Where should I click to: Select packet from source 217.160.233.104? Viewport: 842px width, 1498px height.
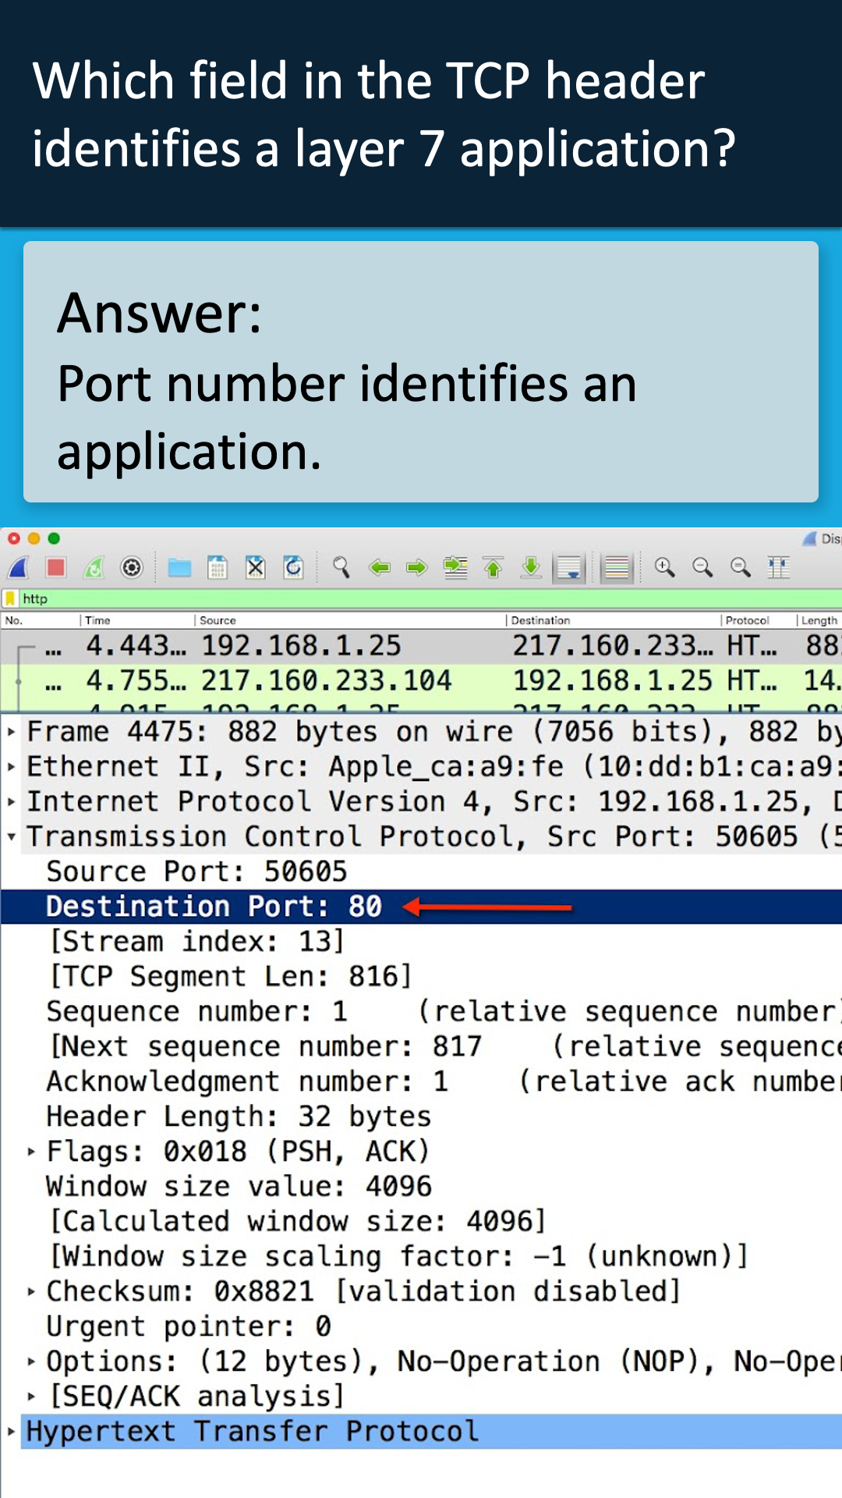click(421, 680)
